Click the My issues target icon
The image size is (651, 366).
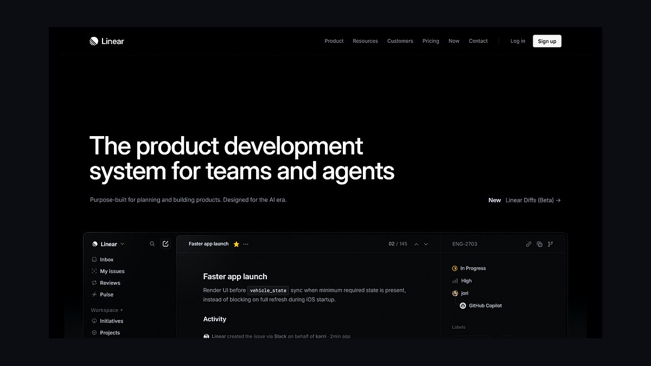94,271
